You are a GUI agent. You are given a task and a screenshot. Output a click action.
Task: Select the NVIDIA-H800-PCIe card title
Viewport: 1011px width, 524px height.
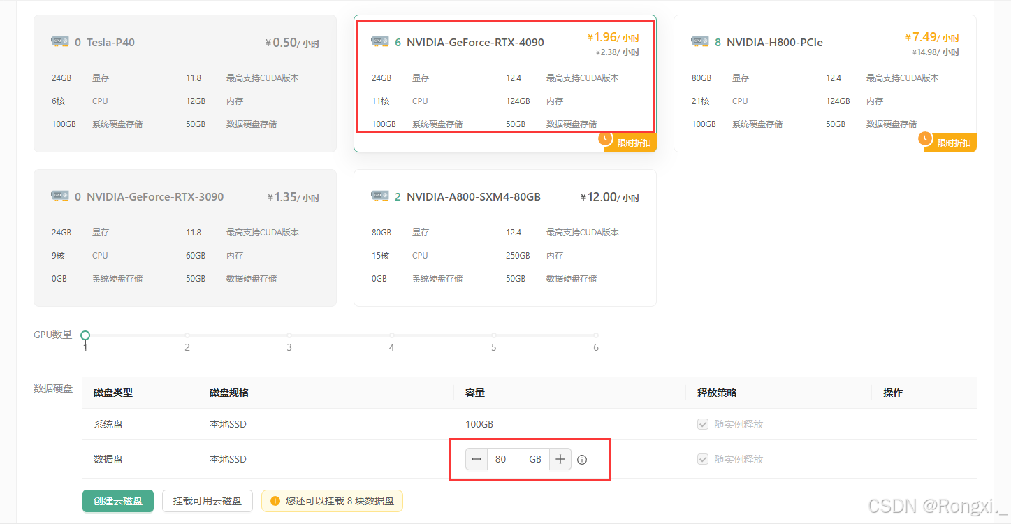tap(775, 42)
